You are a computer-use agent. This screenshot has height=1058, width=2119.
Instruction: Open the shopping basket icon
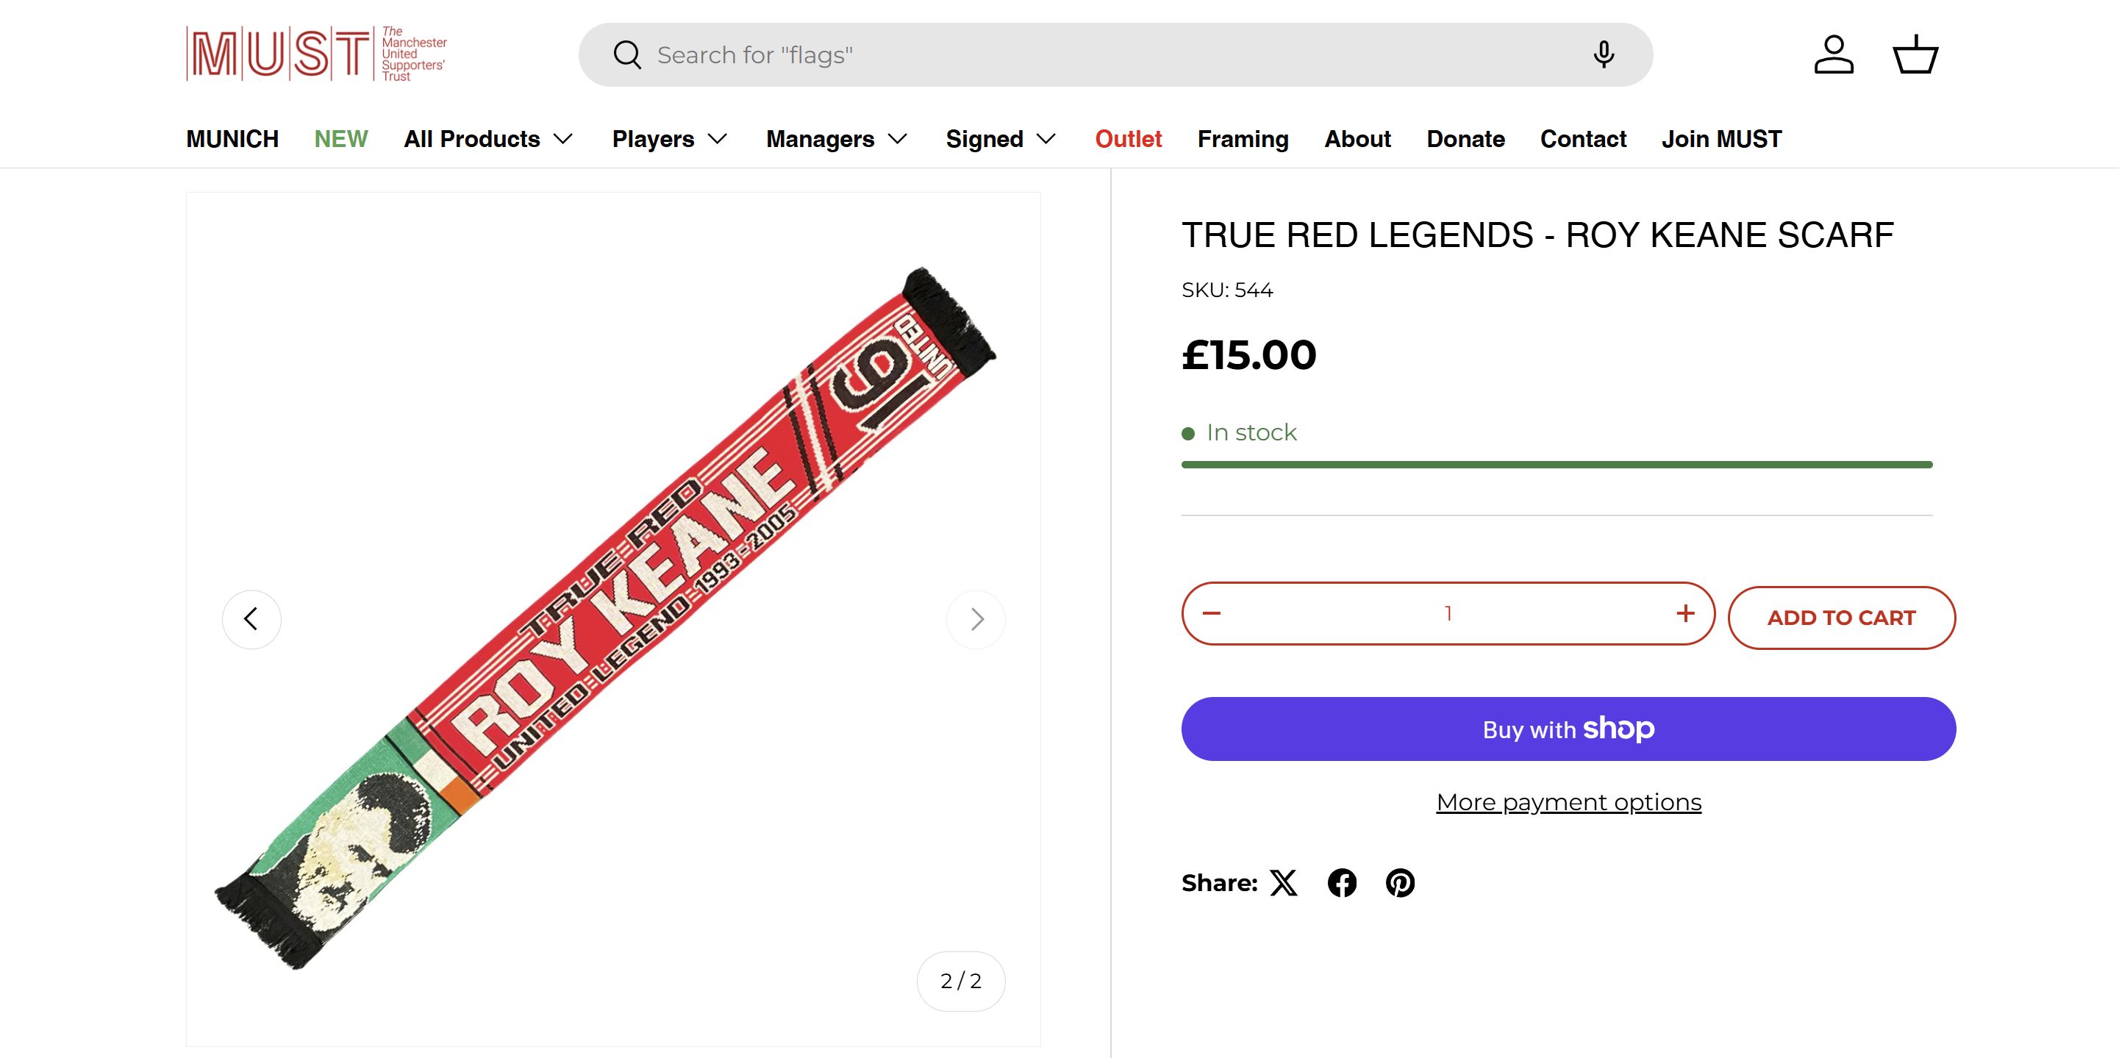coord(1916,55)
